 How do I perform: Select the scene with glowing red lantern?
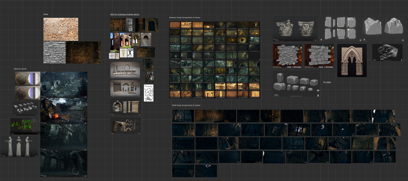(x=64, y=111)
